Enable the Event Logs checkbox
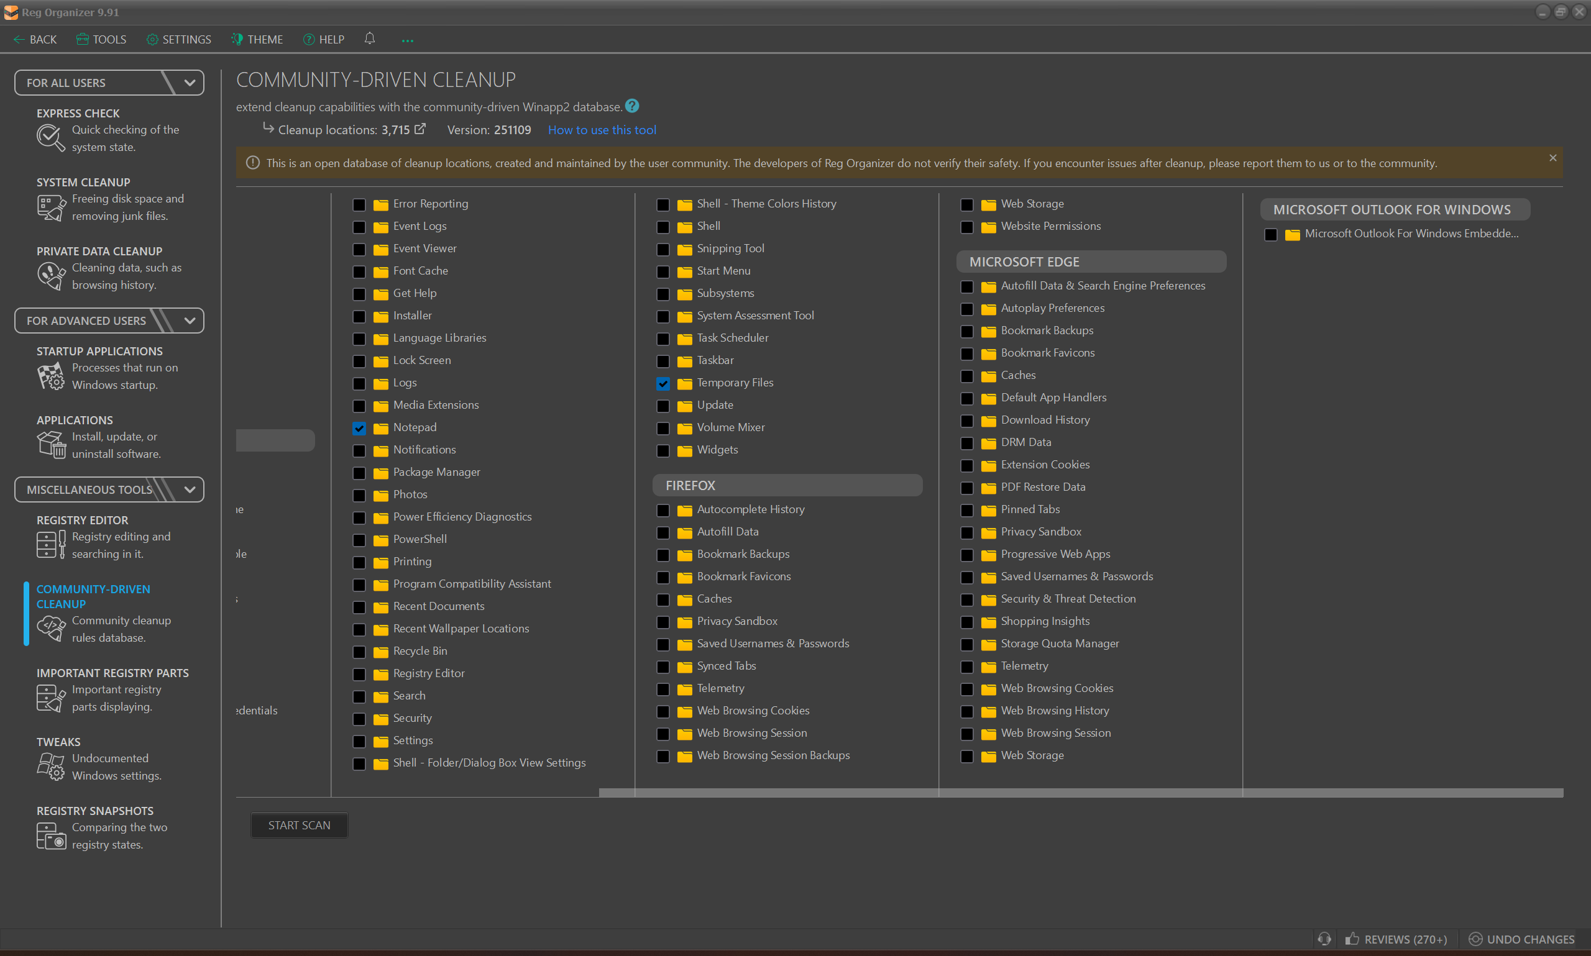 359,227
